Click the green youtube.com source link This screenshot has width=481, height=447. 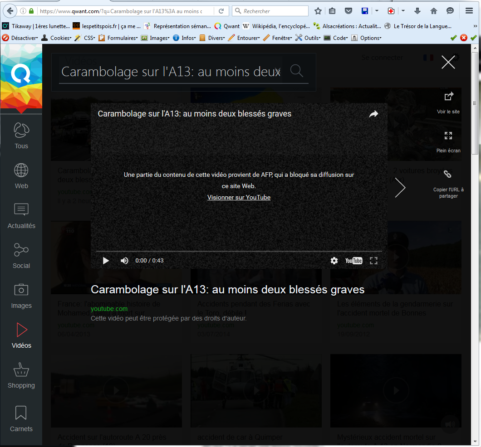click(109, 309)
